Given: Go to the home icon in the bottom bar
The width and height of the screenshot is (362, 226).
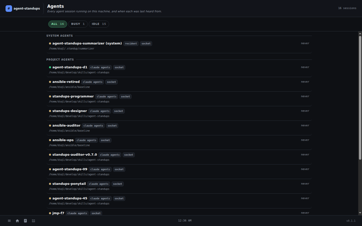Looking at the screenshot, I should coord(17,221).
